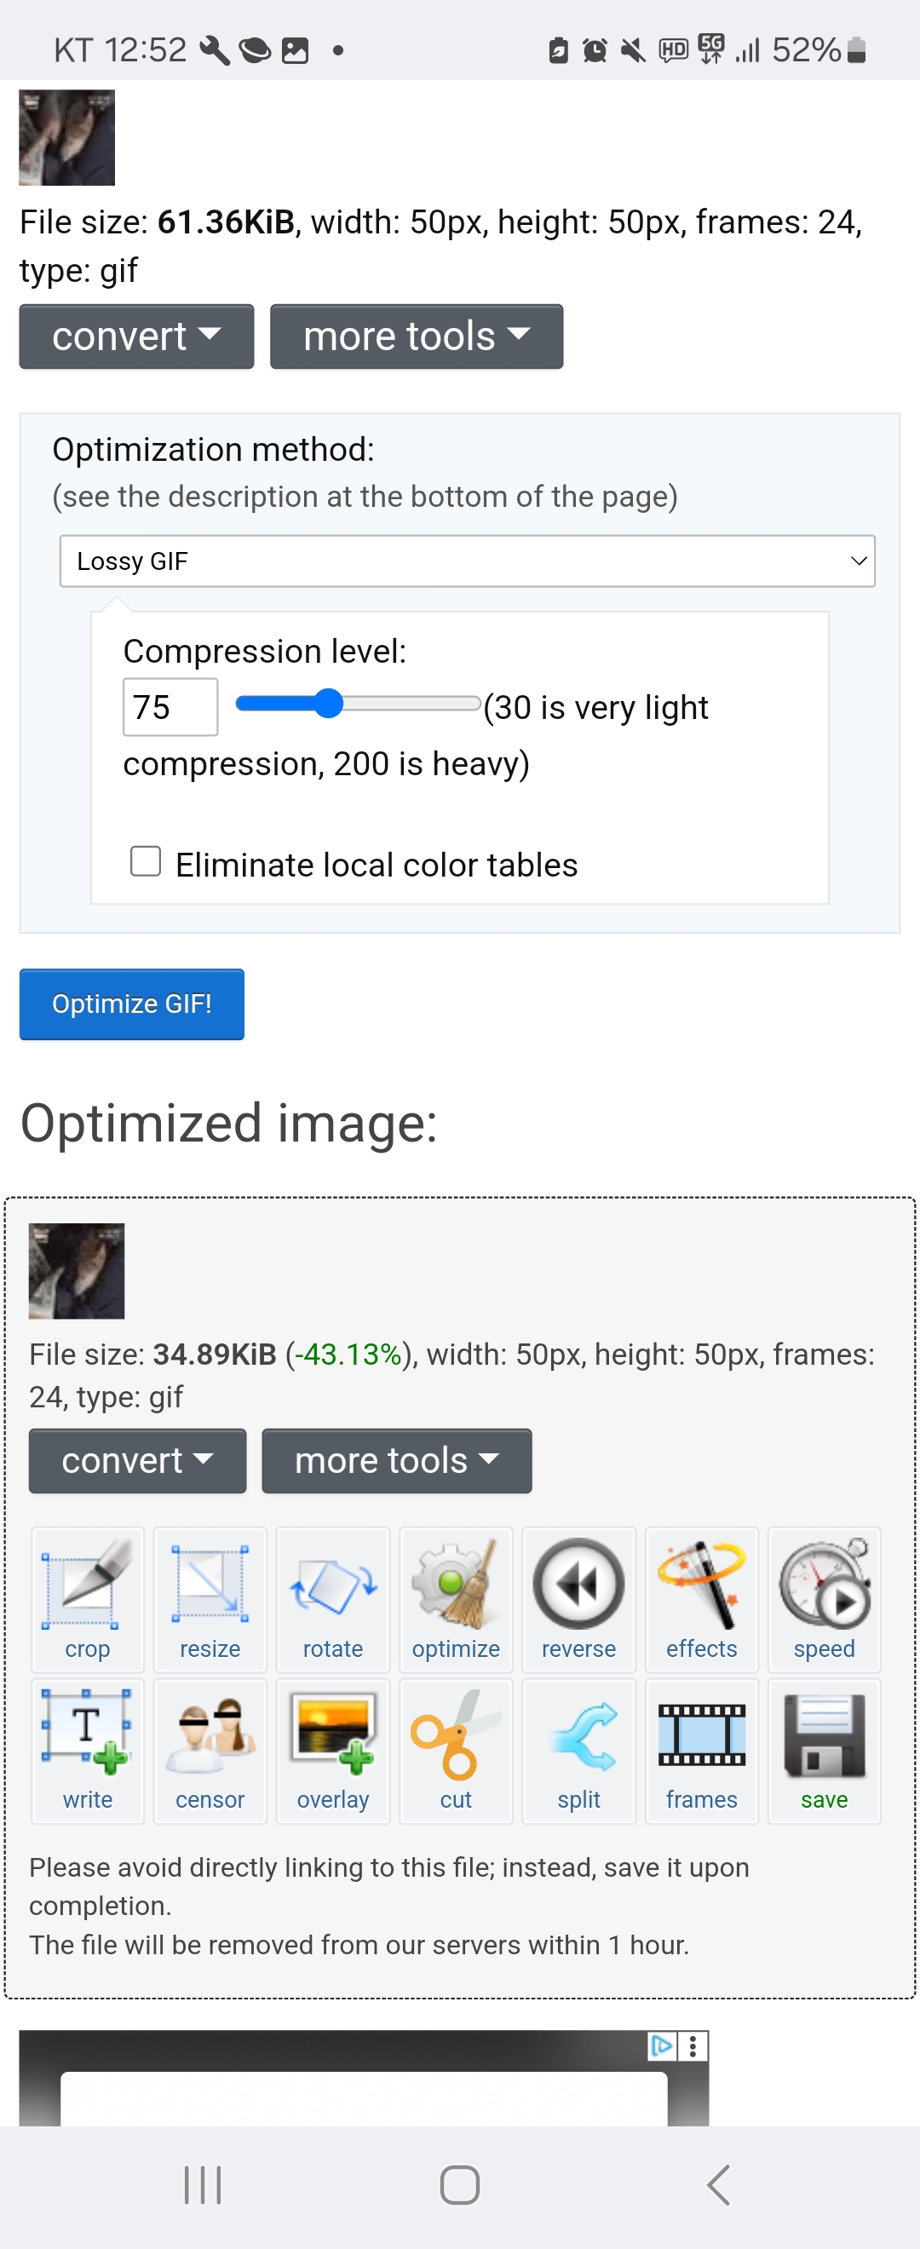Click the compression level slider
Viewport: 920px width, 2249px height.
coord(358,703)
